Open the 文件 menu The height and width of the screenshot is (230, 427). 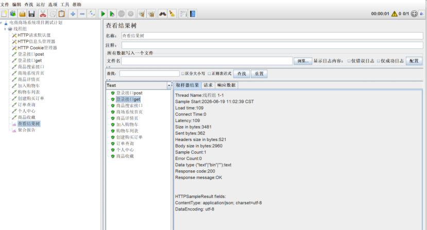coord(5,5)
